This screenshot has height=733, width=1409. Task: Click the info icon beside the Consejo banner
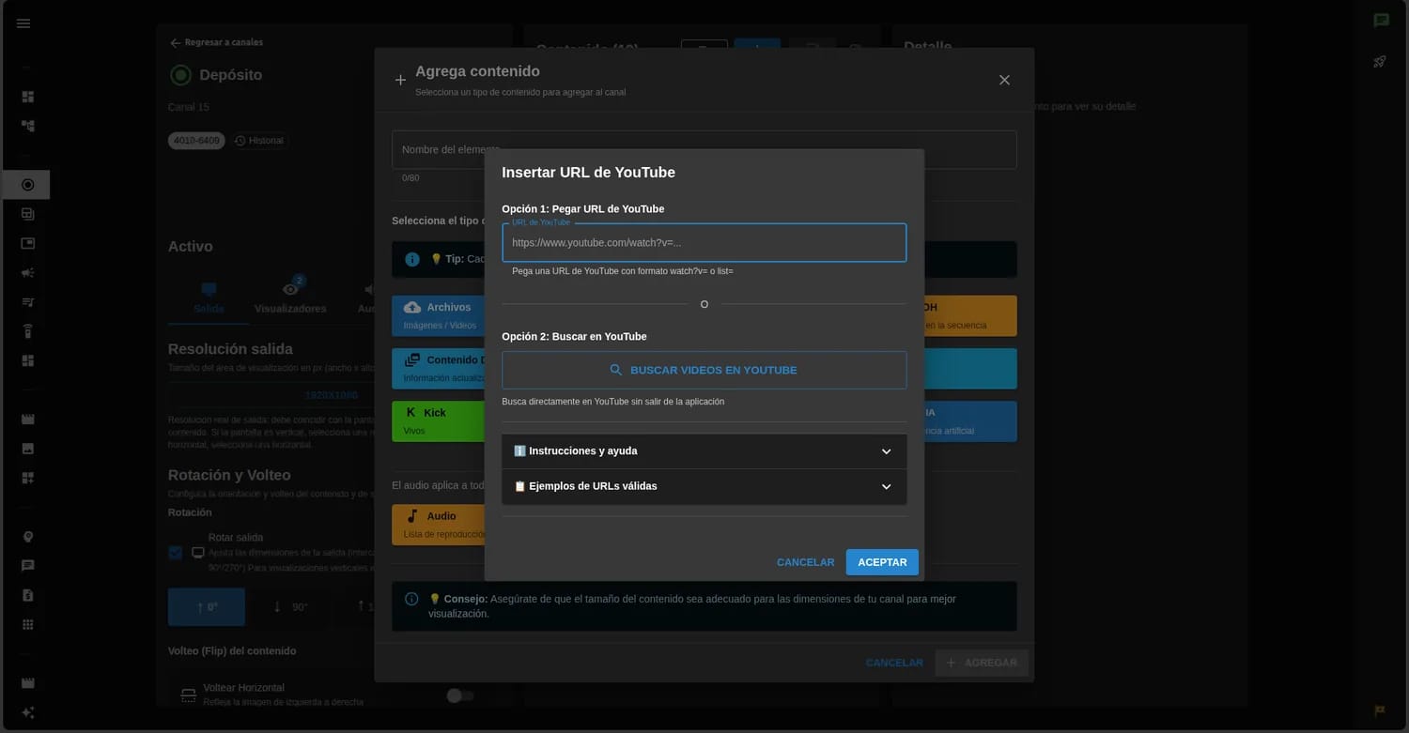point(411,599)
